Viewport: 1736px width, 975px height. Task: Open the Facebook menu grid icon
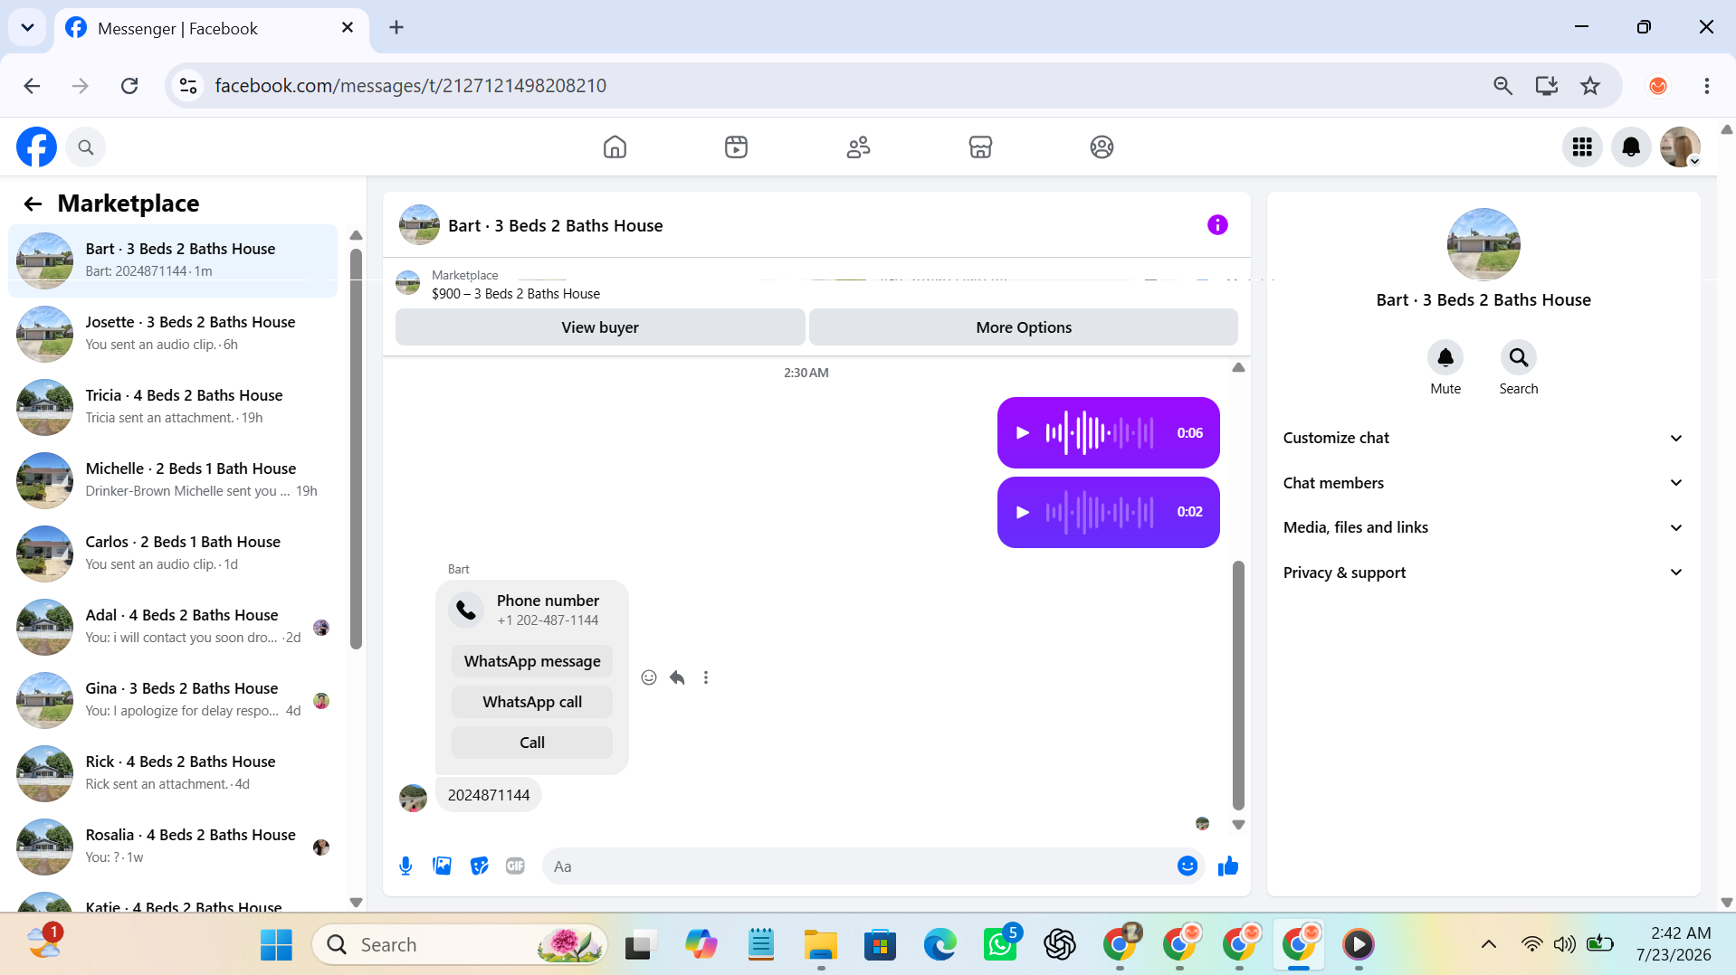(x=1582, y=147)
